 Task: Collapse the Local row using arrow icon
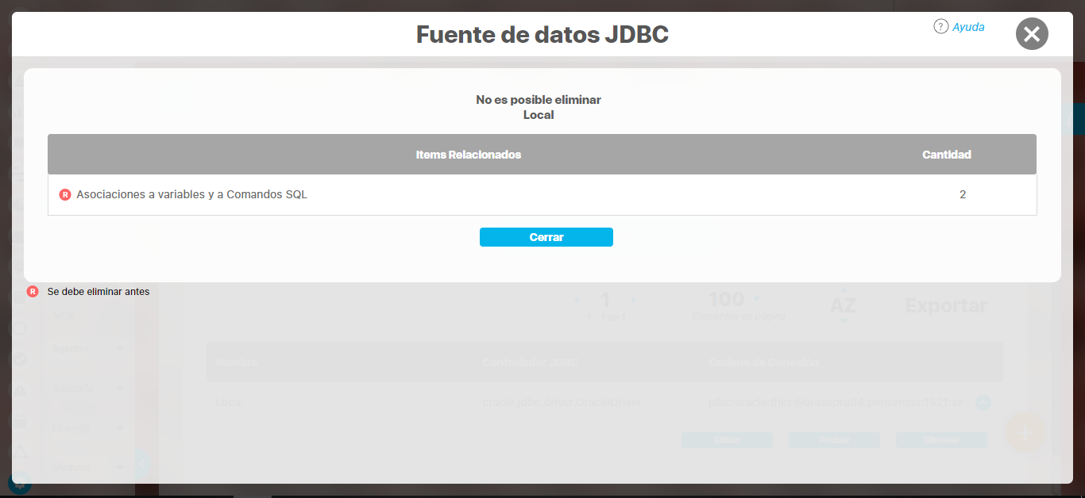(983, 403)
